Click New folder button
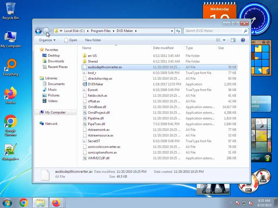This screenshot has height=208, width=278. pyautogui.click(x=93, y=40)
